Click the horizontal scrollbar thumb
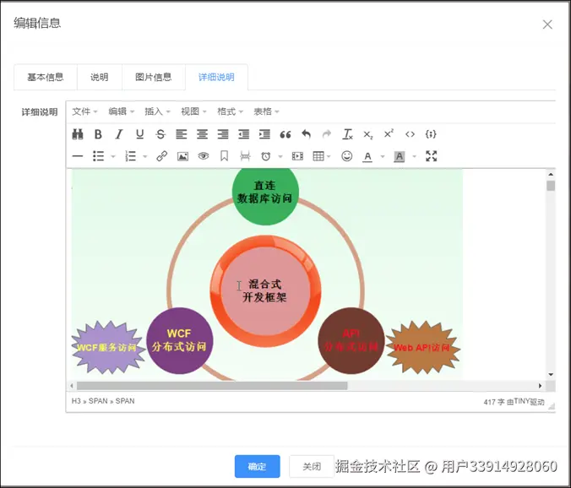571x488 pixels. coord(212,386)
